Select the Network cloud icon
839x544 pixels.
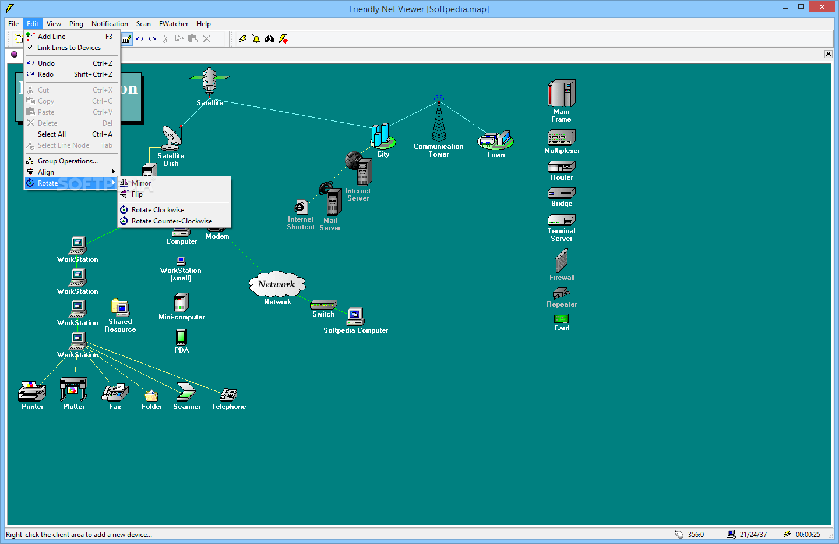tap(277, 284)
